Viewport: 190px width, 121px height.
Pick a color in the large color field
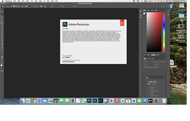(154, 32)
